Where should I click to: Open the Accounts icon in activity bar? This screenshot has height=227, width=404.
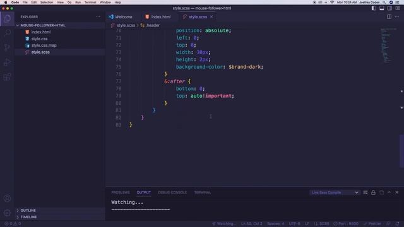[7, 198]
